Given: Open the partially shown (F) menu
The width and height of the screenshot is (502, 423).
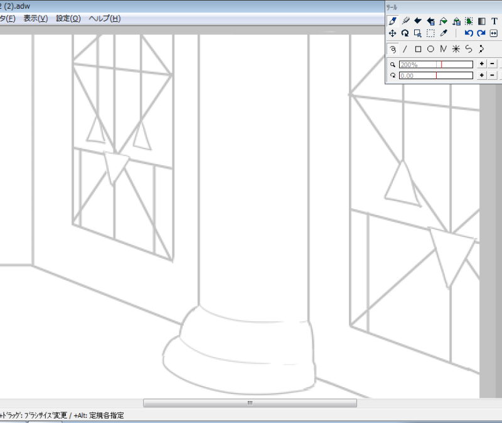Looking at the screenshot, I should click(x=8, y=19).
